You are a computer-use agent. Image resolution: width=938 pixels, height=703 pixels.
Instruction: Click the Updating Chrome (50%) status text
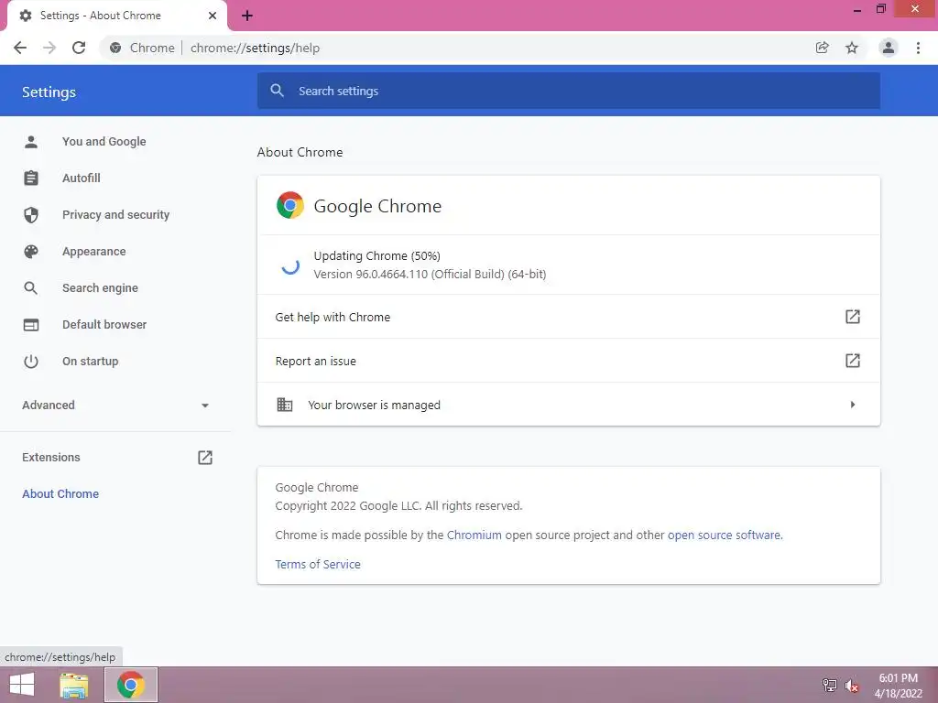376,256
